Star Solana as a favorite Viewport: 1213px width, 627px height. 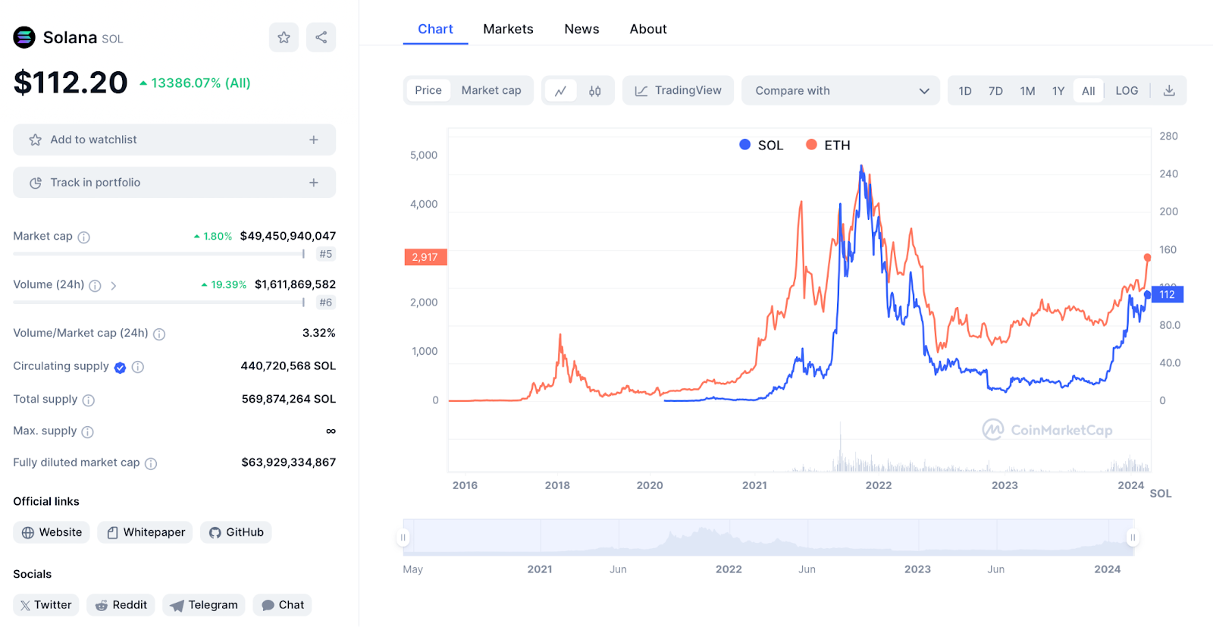(x=284, y=37)
